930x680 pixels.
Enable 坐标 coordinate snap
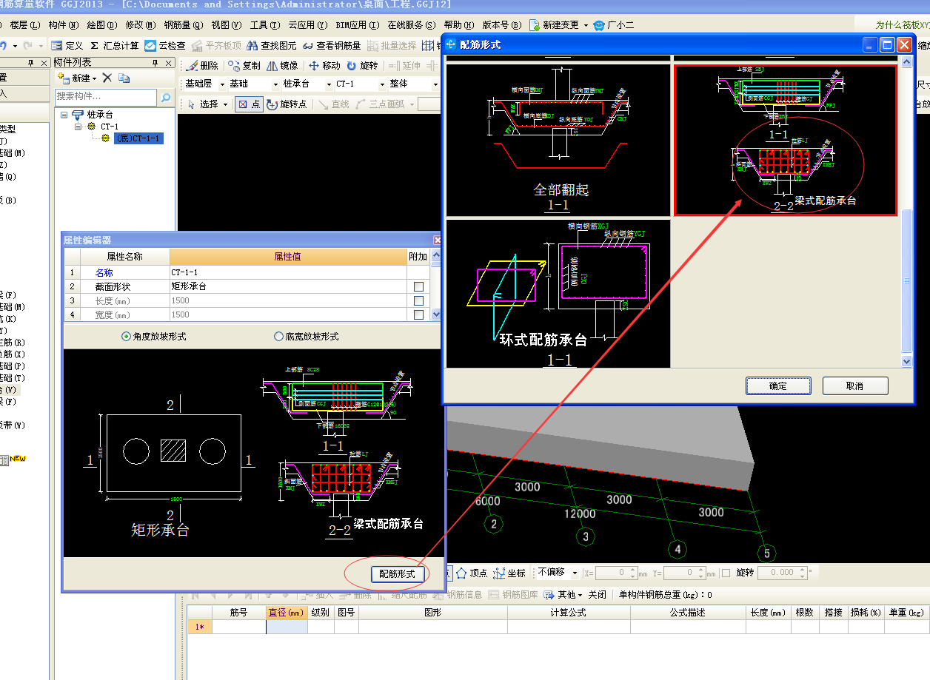pos(509,573)
